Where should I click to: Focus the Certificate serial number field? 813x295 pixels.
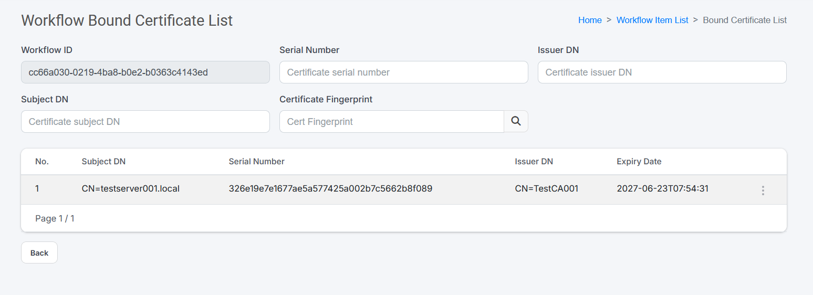point(403,72)
